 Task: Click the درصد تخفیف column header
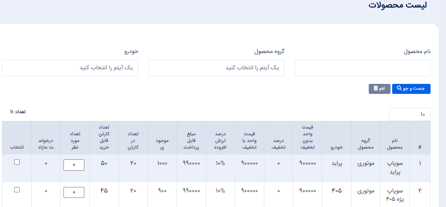coord(278,144)
